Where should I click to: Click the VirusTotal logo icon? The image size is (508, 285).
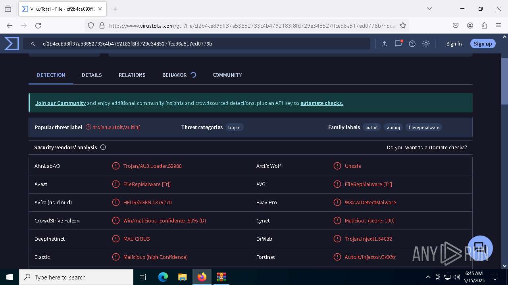click(x=12, y=44)
